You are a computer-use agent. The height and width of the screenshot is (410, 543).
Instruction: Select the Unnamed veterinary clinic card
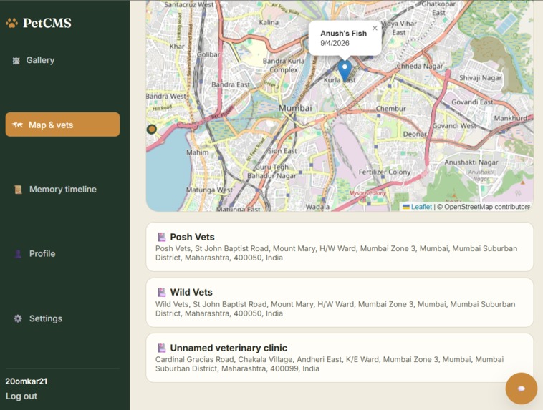[x=340, y=358]
